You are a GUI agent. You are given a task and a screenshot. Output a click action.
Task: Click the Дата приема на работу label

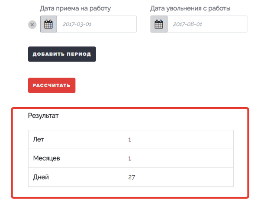tap(75, 8)
